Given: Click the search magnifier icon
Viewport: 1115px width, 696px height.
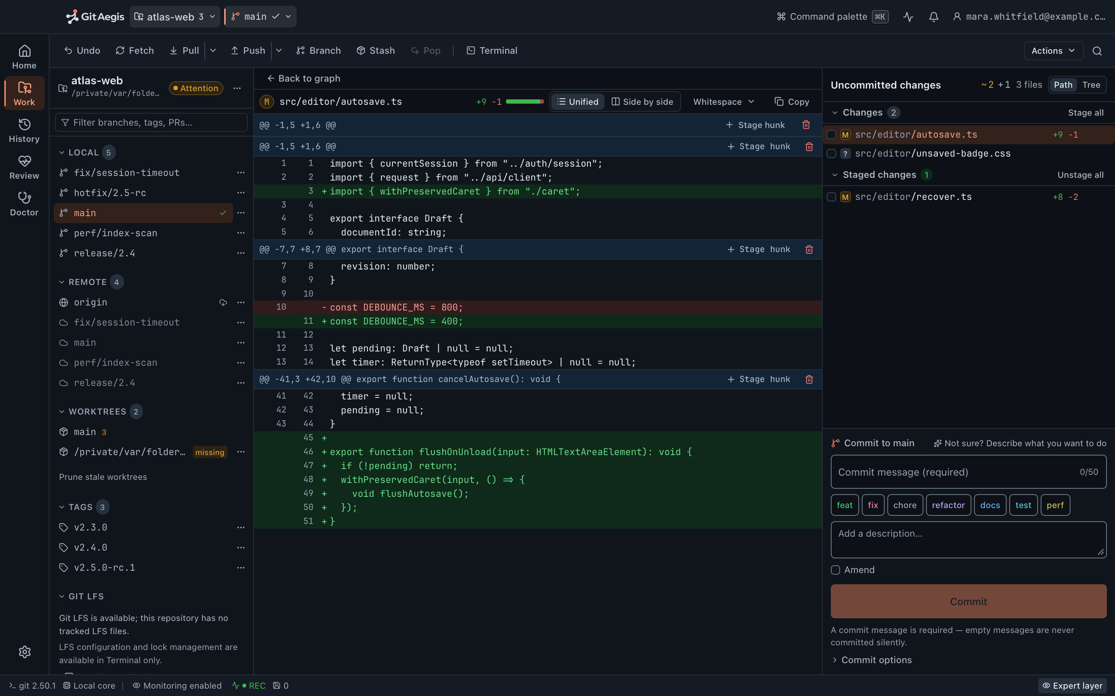Looking at the screenshot, I should point(1097,51).
